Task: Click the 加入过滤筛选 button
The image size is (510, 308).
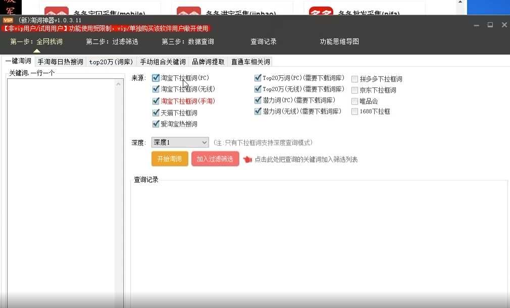Action: coord(215,159)
